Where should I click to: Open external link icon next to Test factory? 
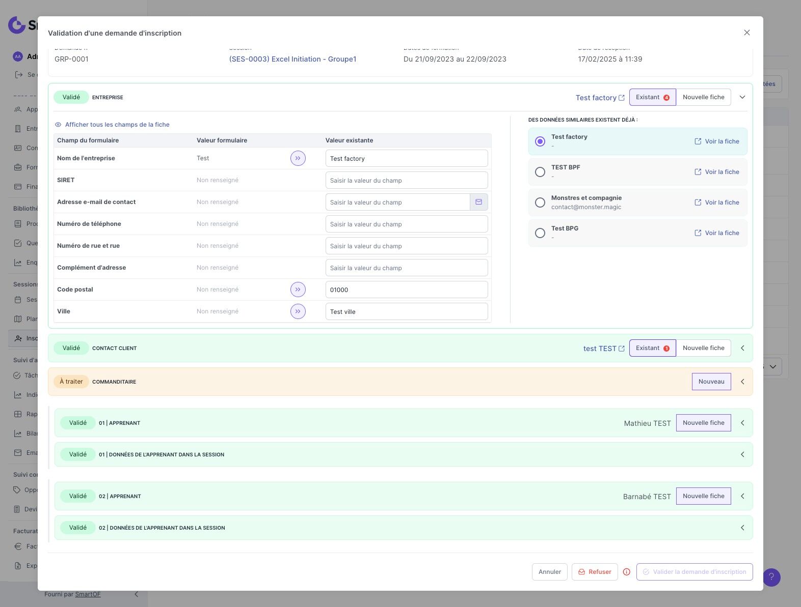coord(621,98)
